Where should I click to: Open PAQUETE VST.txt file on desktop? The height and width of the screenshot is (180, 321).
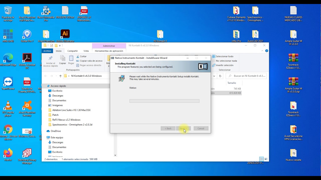click(65, 12)
